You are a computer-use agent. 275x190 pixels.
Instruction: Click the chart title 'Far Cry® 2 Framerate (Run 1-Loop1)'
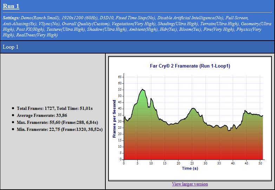pyautogui.click(x=190, y=66)
